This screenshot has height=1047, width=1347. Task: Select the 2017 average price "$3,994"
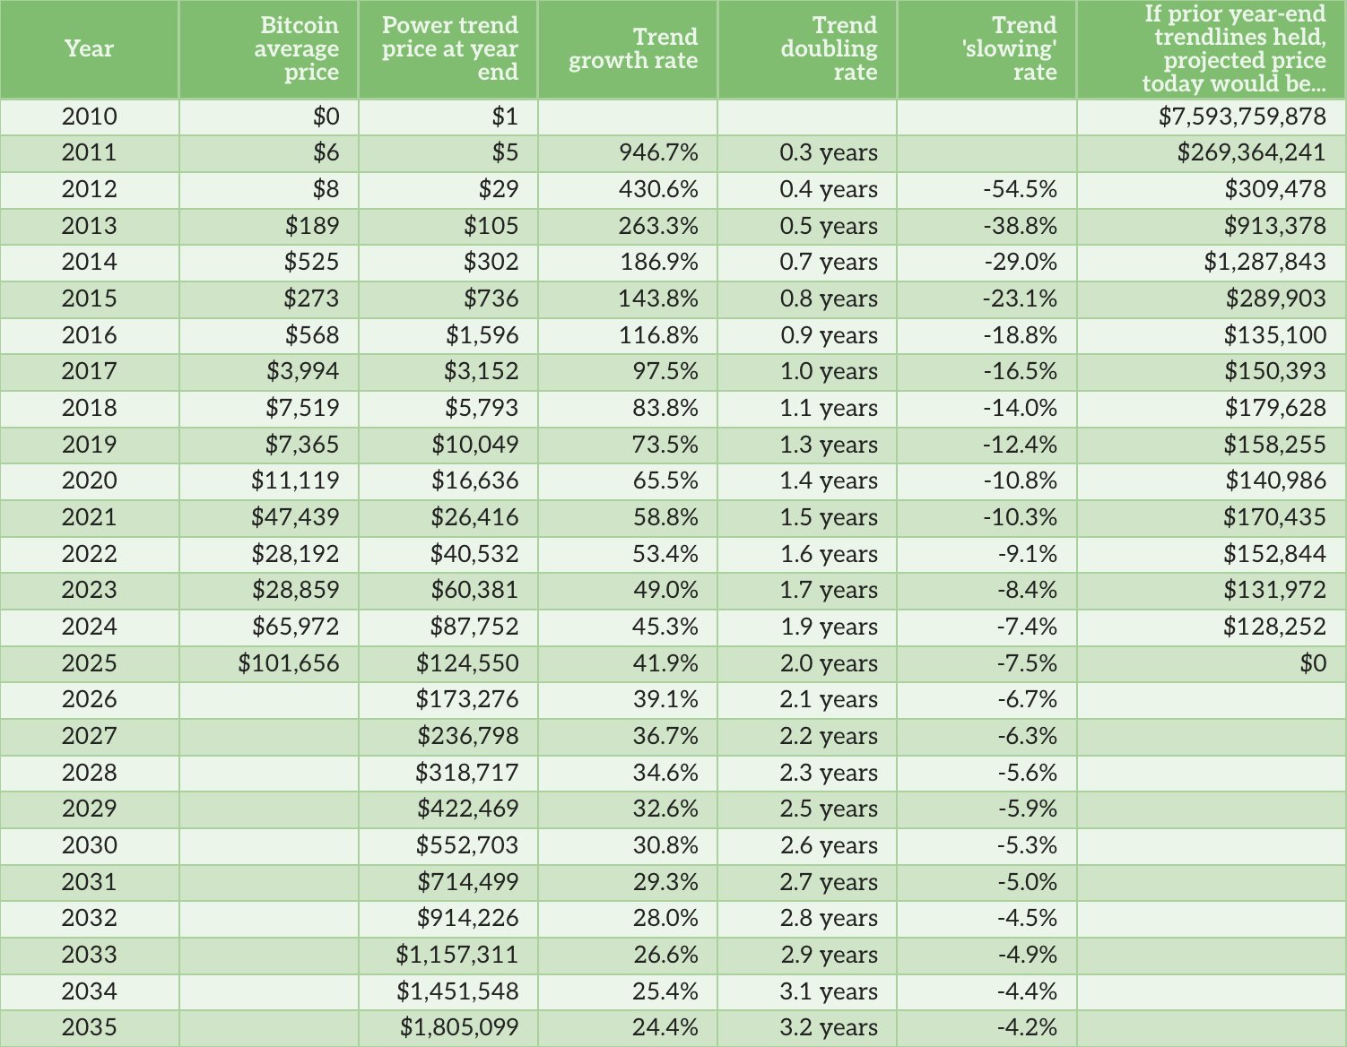click(303, 371)
